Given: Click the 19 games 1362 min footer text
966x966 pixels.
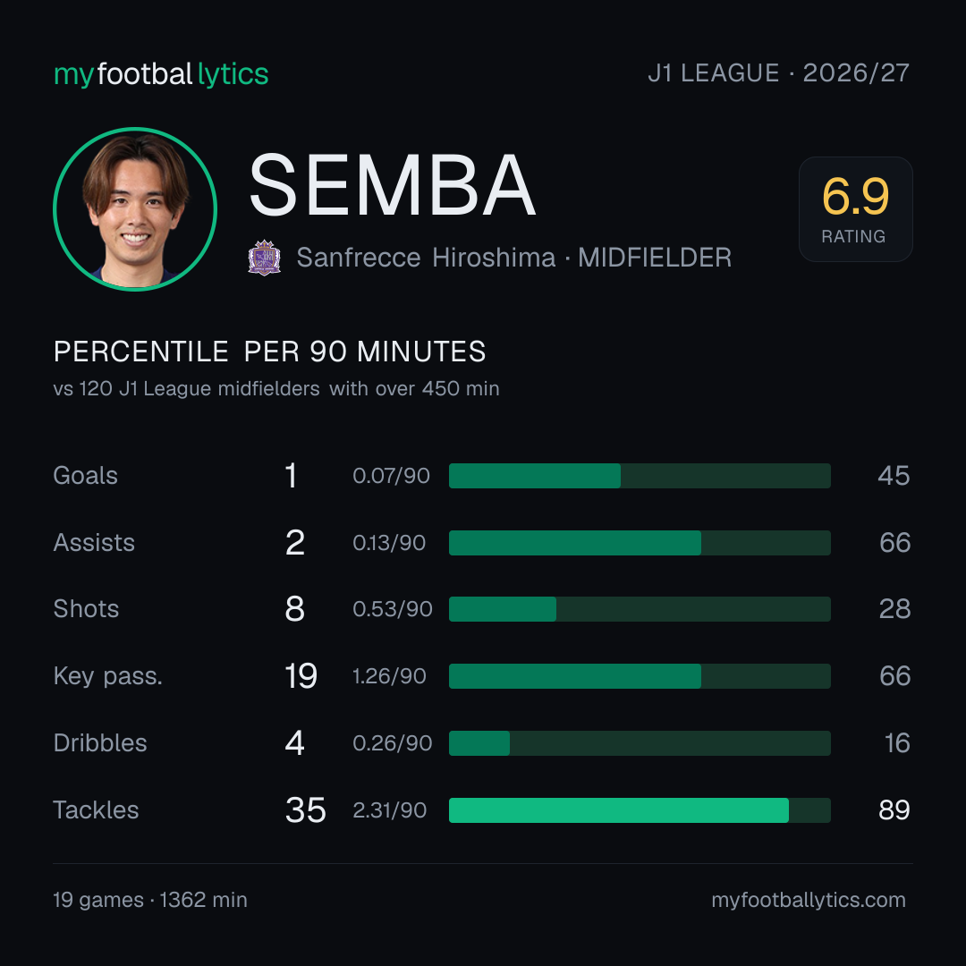Looking at the screenshot, I should tap(150, 900).
